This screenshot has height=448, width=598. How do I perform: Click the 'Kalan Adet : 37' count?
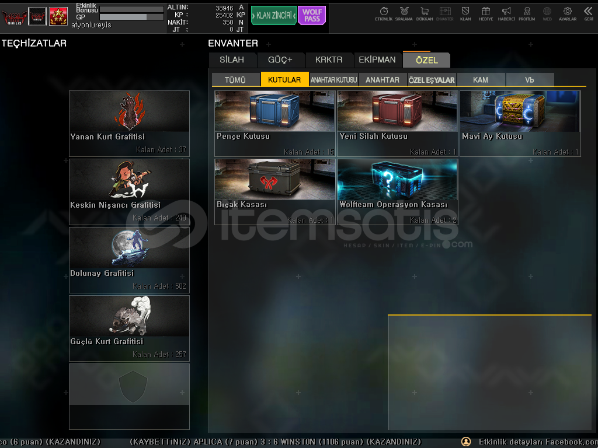[161, 149]
